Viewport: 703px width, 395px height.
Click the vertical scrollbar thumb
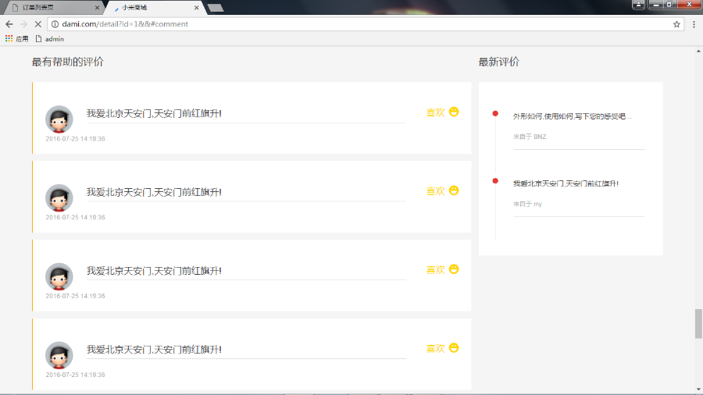(698, 323)
